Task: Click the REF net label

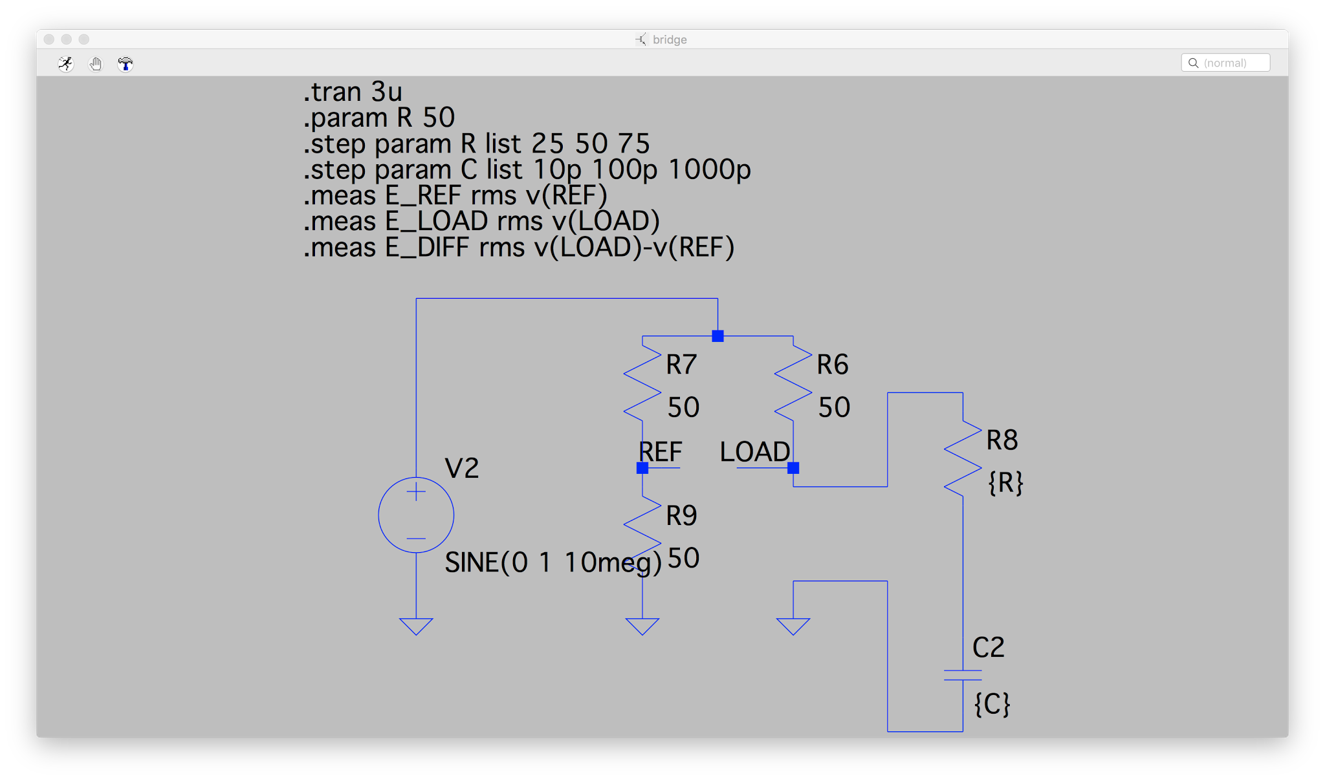Action: (660, 451)
